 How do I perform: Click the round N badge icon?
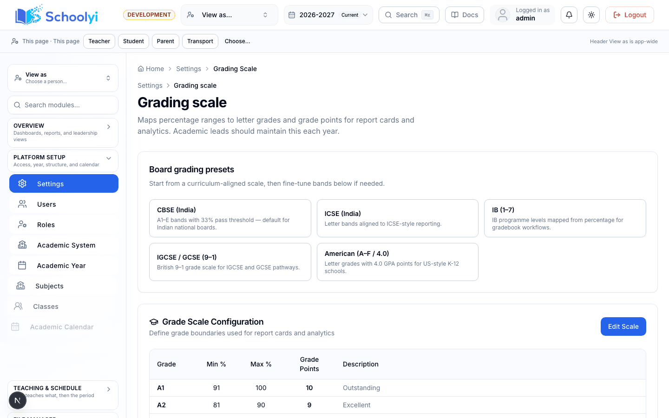18,400
